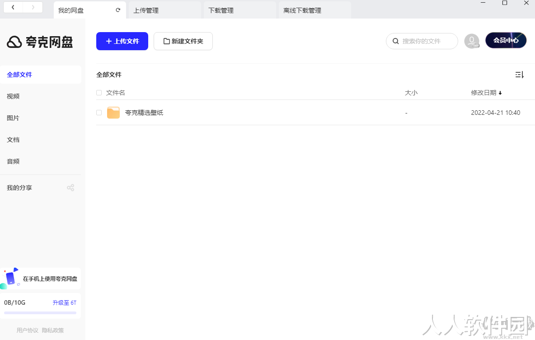Sort by 修改日期 arrow
This screenshot has width=535, height=340.
(500, 93)
